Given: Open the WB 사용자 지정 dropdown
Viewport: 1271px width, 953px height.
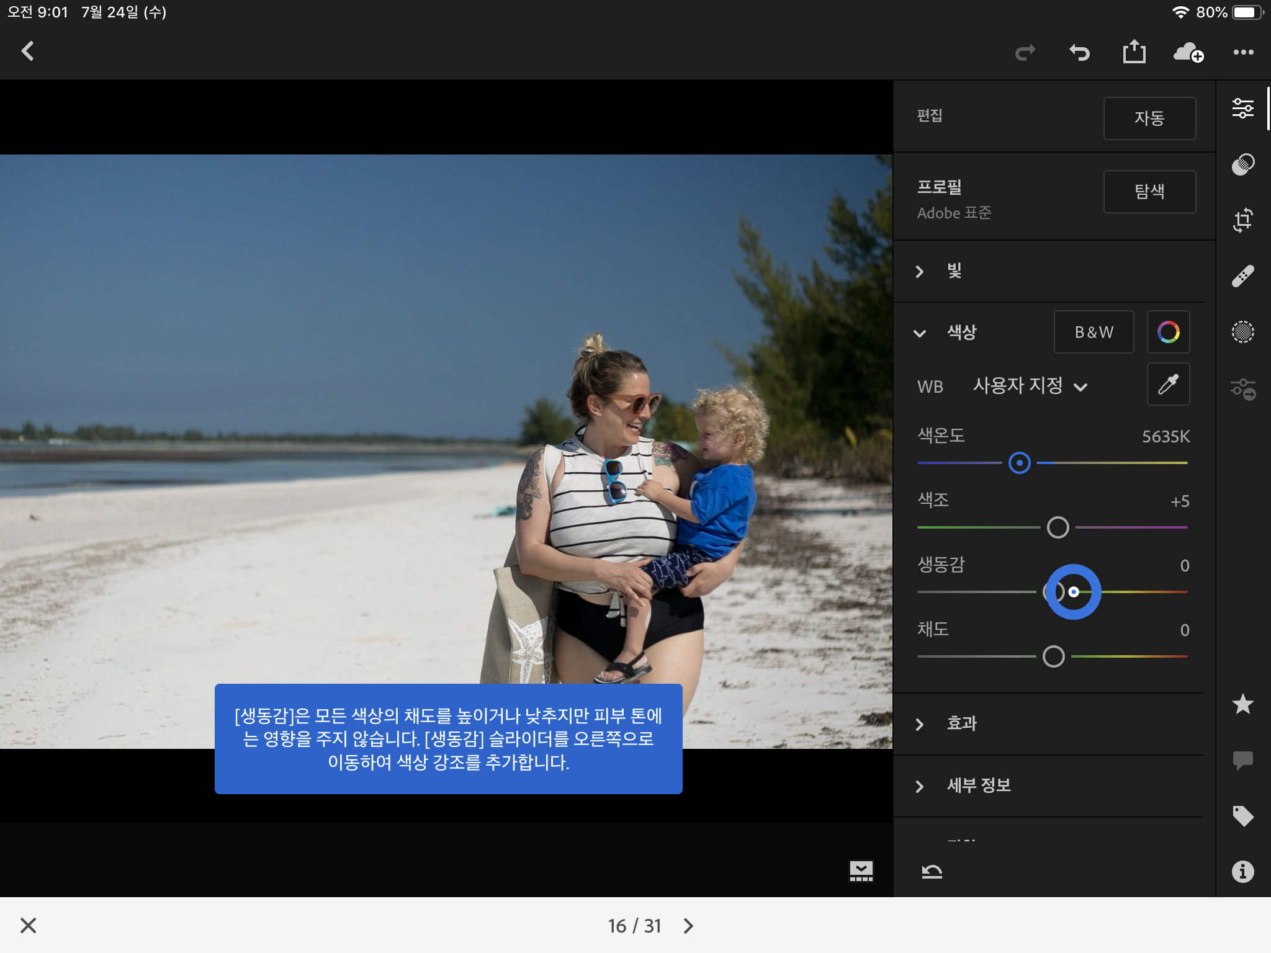Looking at the screenshot, I should click(1030, 386).
